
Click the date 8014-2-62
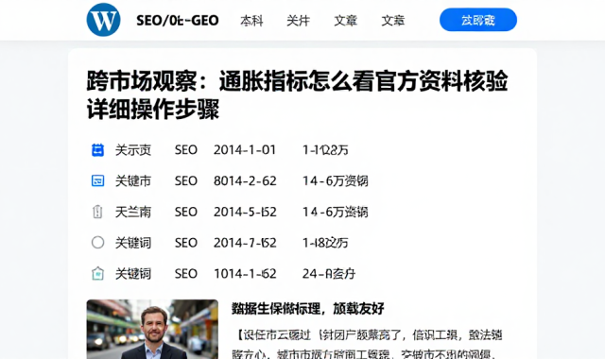pos(245,180)
